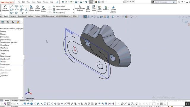Click the Rebuild traffic light icon
The image size is (190, 107).
coord(96,2)
